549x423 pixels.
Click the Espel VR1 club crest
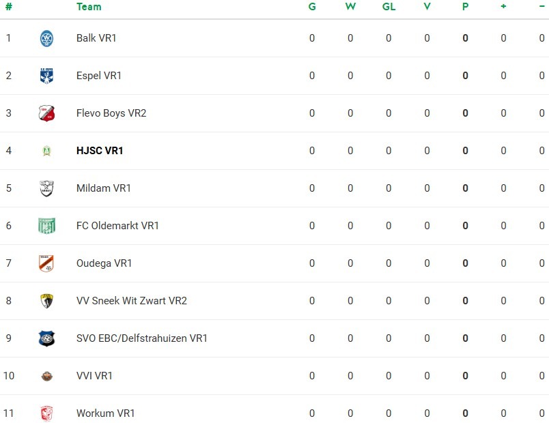[46, 76]
